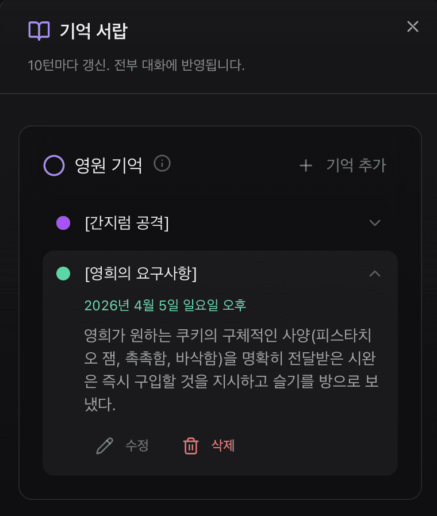Collapse the 영희의 요구사항 entry chevron
Screen dimensions: 437x516
(375, 274)
